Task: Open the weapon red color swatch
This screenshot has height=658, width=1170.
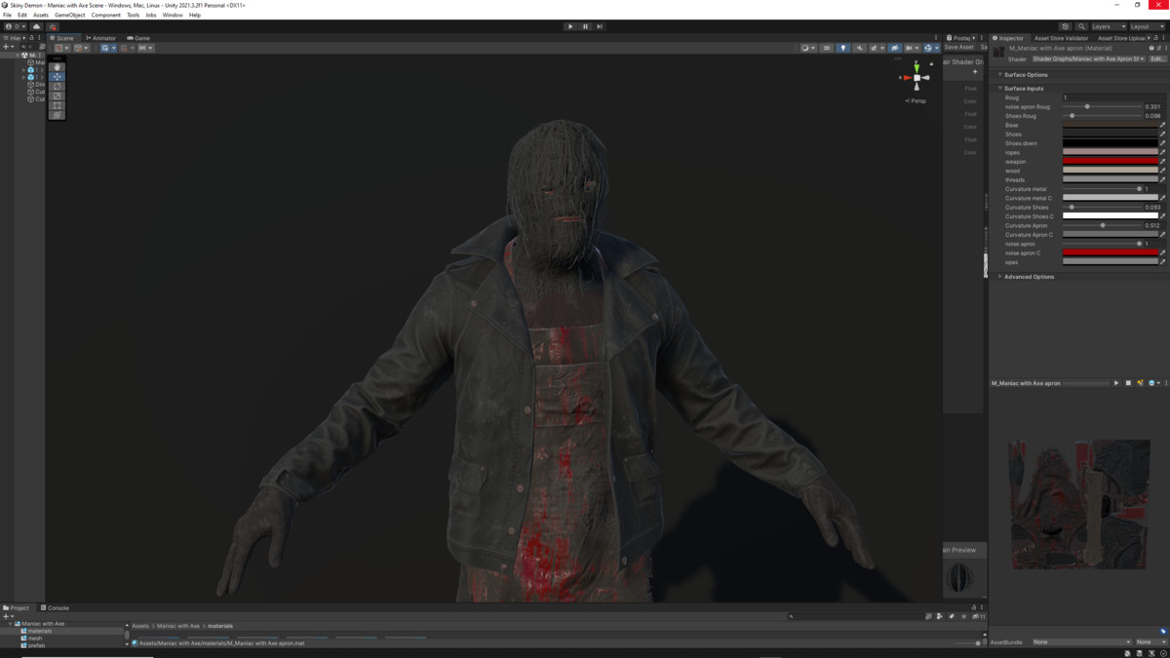Action: [1111, 161]
